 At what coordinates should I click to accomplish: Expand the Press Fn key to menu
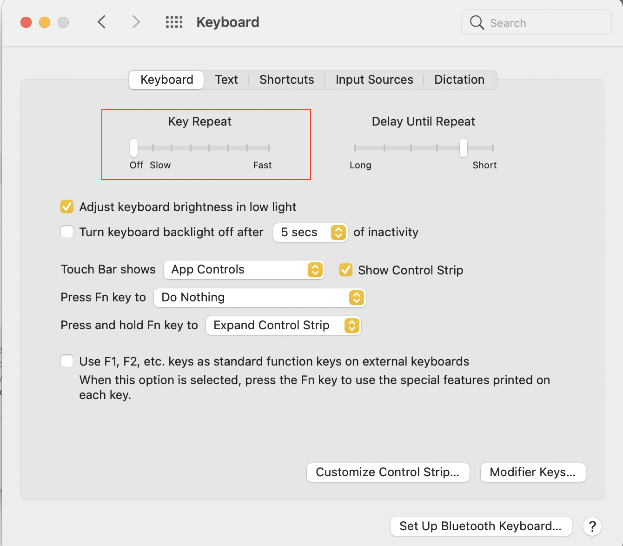pos(259,298)
